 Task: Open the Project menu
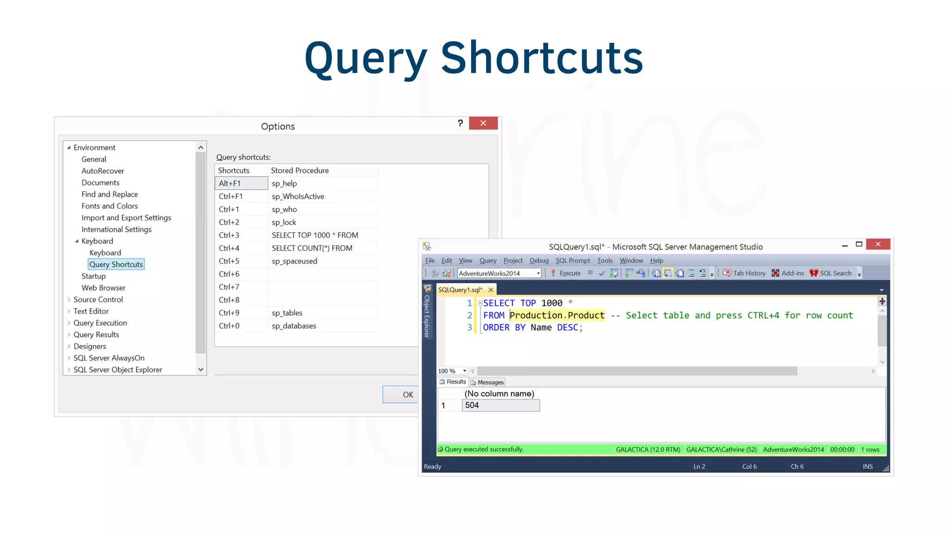[x=513, y=260]
